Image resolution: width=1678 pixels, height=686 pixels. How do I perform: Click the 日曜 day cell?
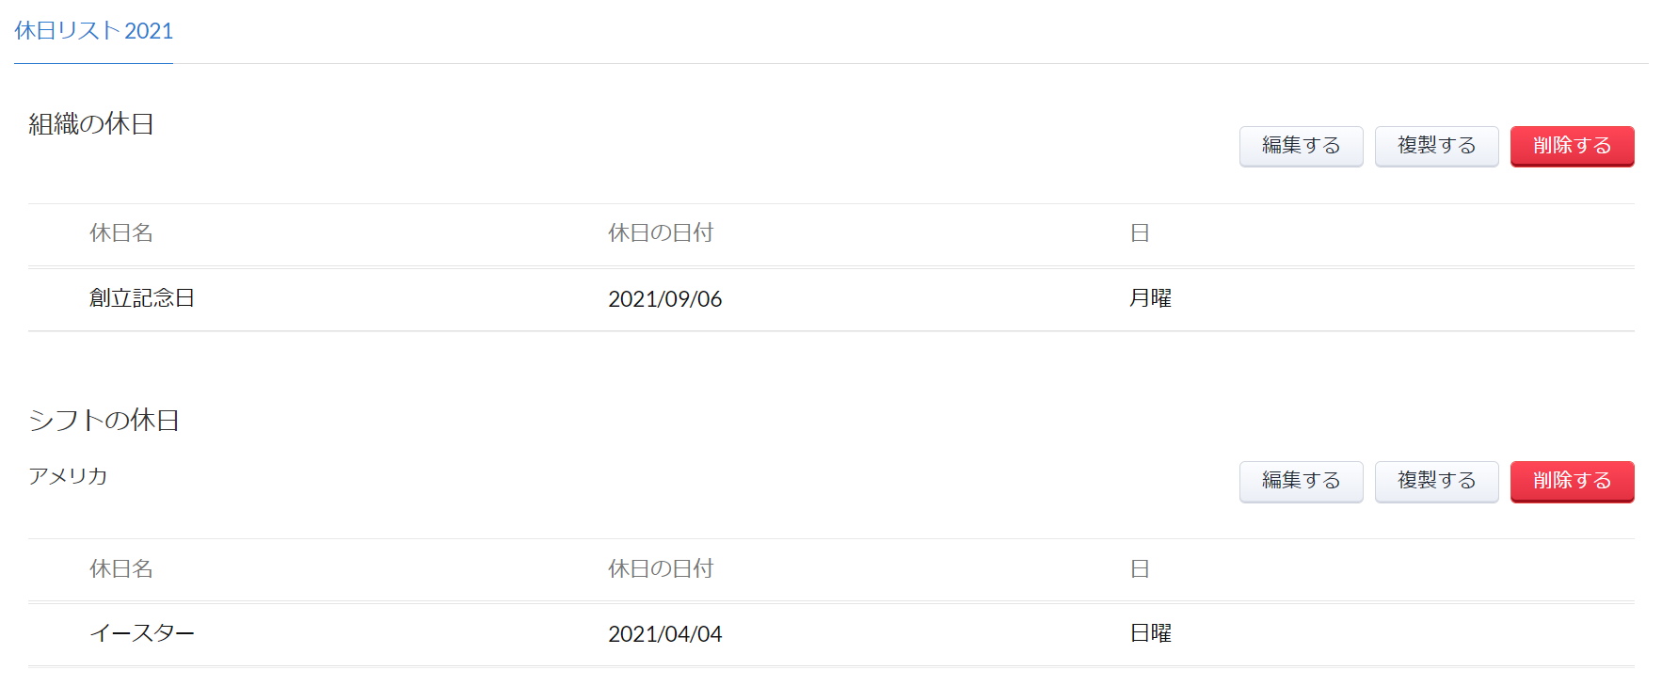coord(1150,633)
